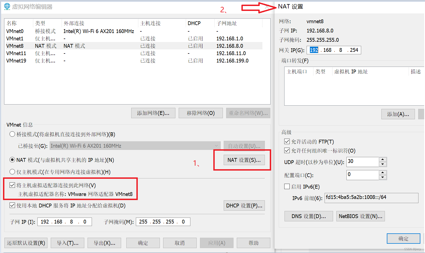
Task: Click the IPv6 前缀 input field
Action: pos(371,198)
